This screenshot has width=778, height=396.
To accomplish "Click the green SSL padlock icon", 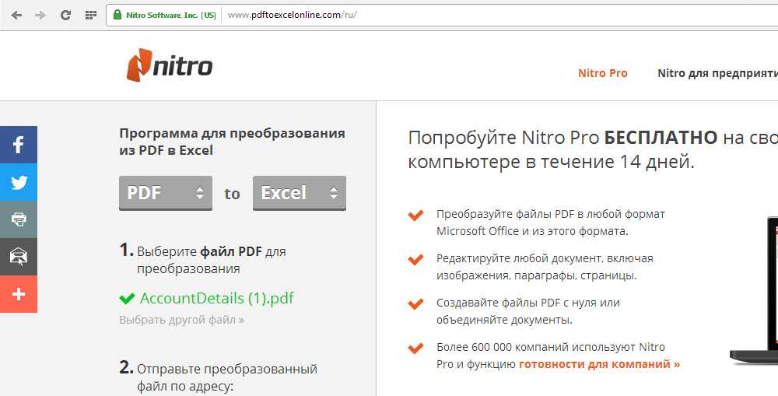I will (117, 15).
